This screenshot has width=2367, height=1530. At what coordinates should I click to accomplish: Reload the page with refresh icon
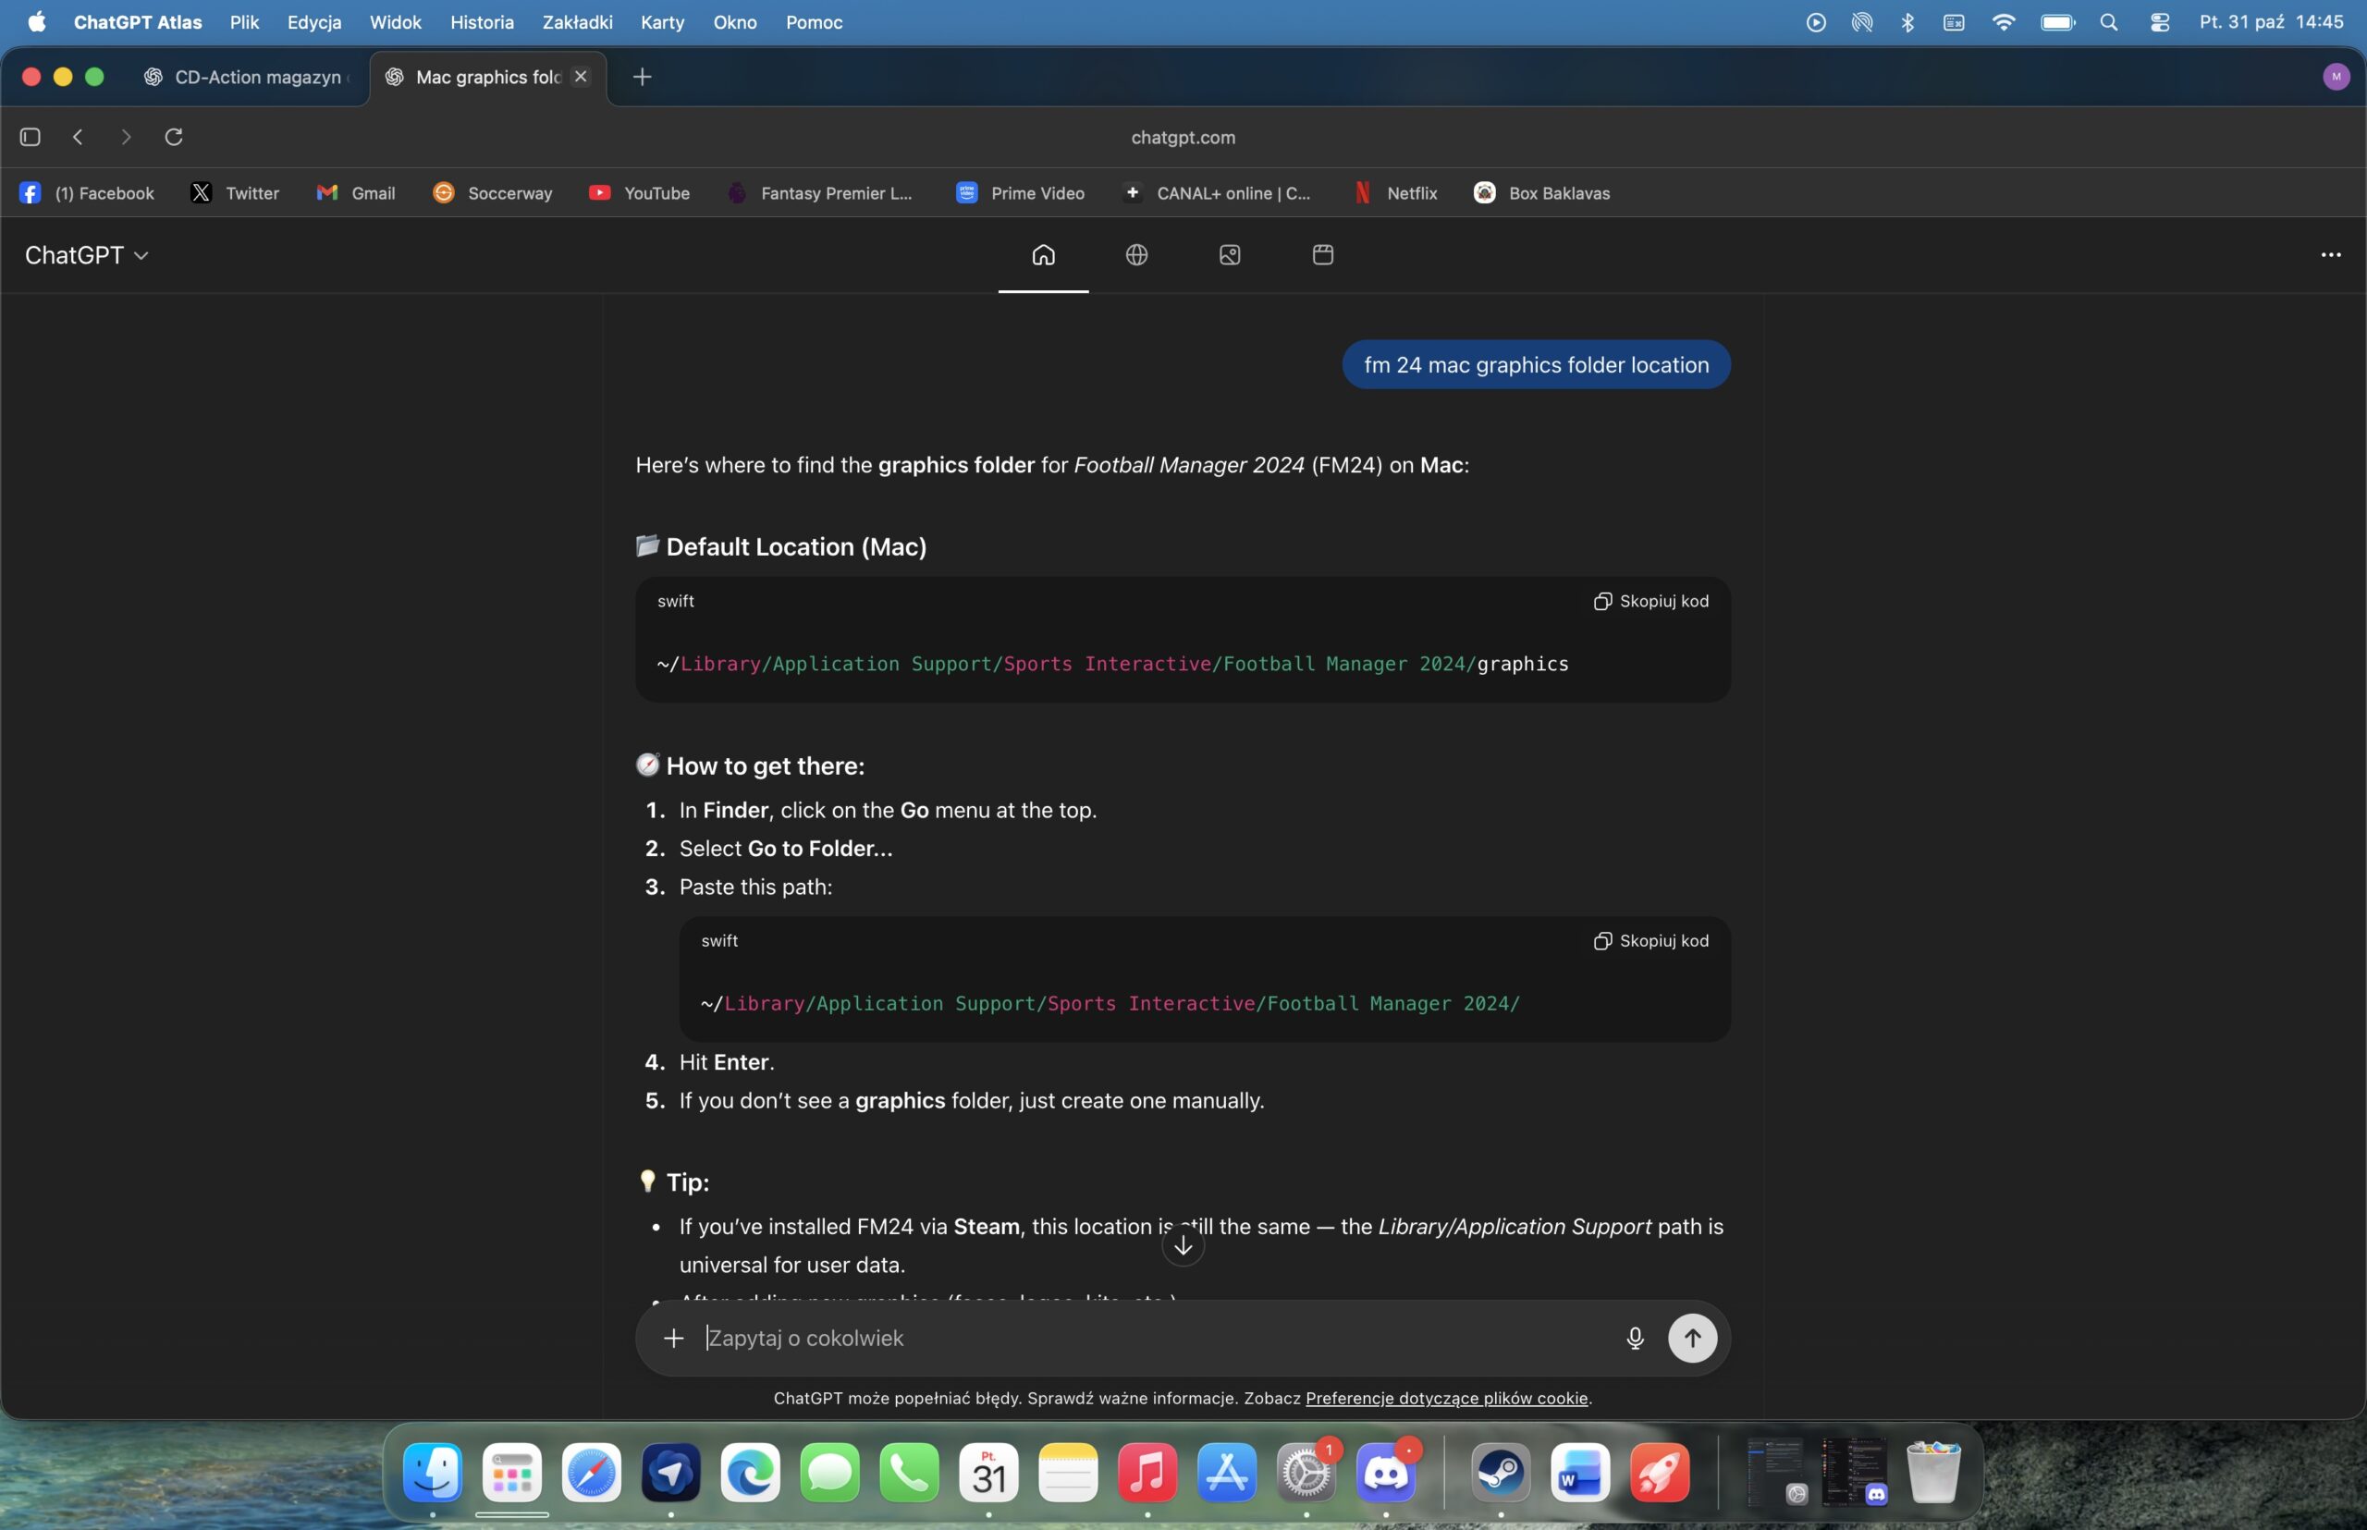174,137
